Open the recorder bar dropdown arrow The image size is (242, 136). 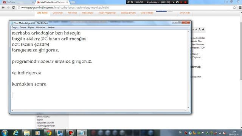173,2
